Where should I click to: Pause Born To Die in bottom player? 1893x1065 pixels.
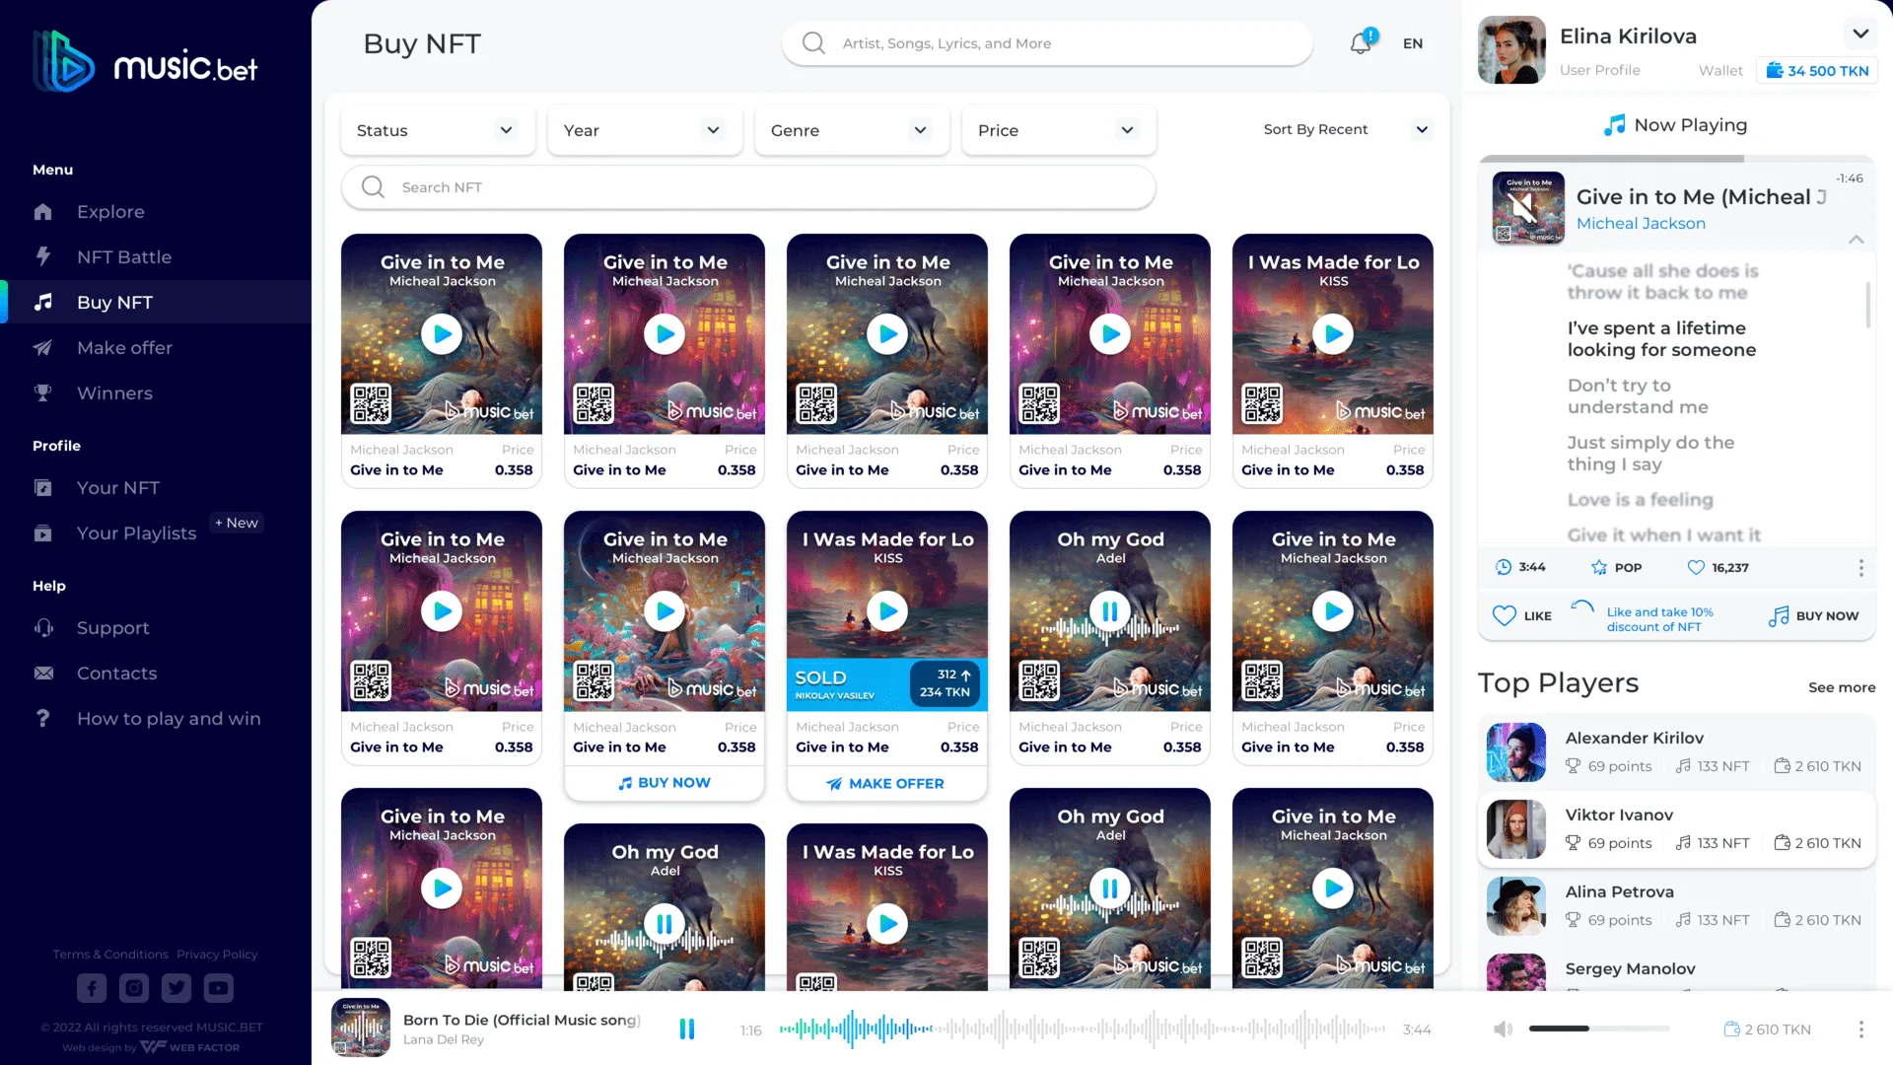click(687, 1029)
